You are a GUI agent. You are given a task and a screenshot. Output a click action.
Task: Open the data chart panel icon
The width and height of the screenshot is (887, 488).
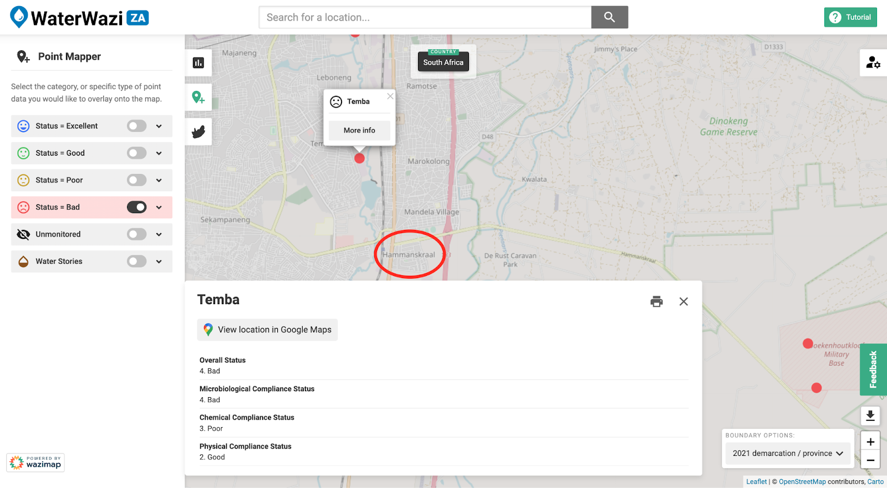point(198,63)
